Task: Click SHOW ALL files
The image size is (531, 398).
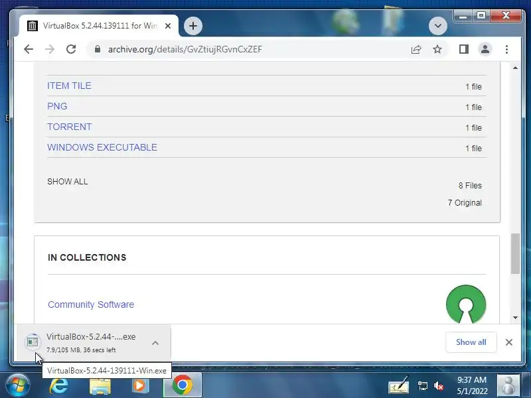Action: pyautogui.click(x=68, y=182)
